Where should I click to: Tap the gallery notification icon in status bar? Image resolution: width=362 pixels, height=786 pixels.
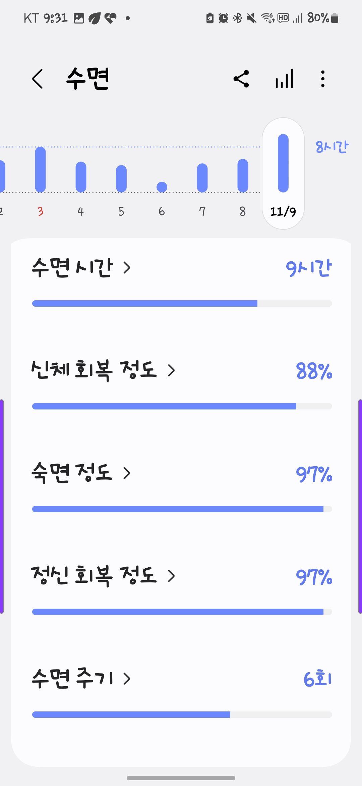(x=79, y=18)
